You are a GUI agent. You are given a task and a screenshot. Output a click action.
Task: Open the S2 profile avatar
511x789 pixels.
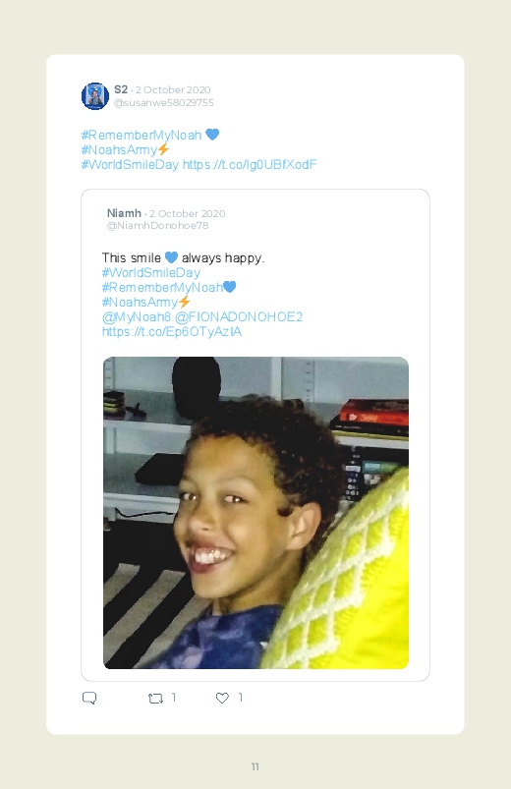95,96
